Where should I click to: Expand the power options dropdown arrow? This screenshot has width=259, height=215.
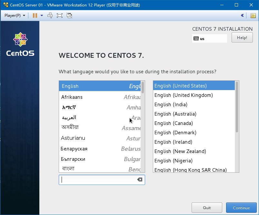[x=42, y=15]
